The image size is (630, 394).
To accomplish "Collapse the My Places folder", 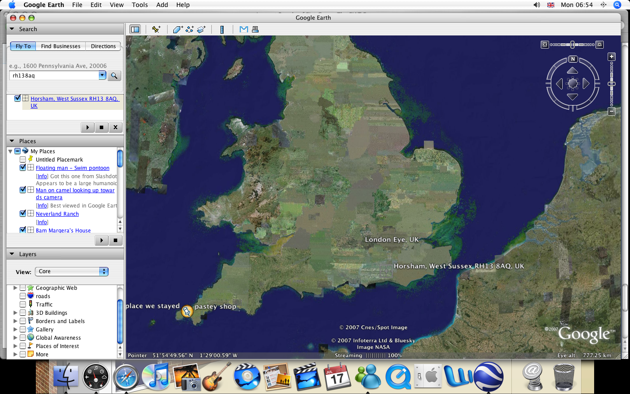I will 10,151.
